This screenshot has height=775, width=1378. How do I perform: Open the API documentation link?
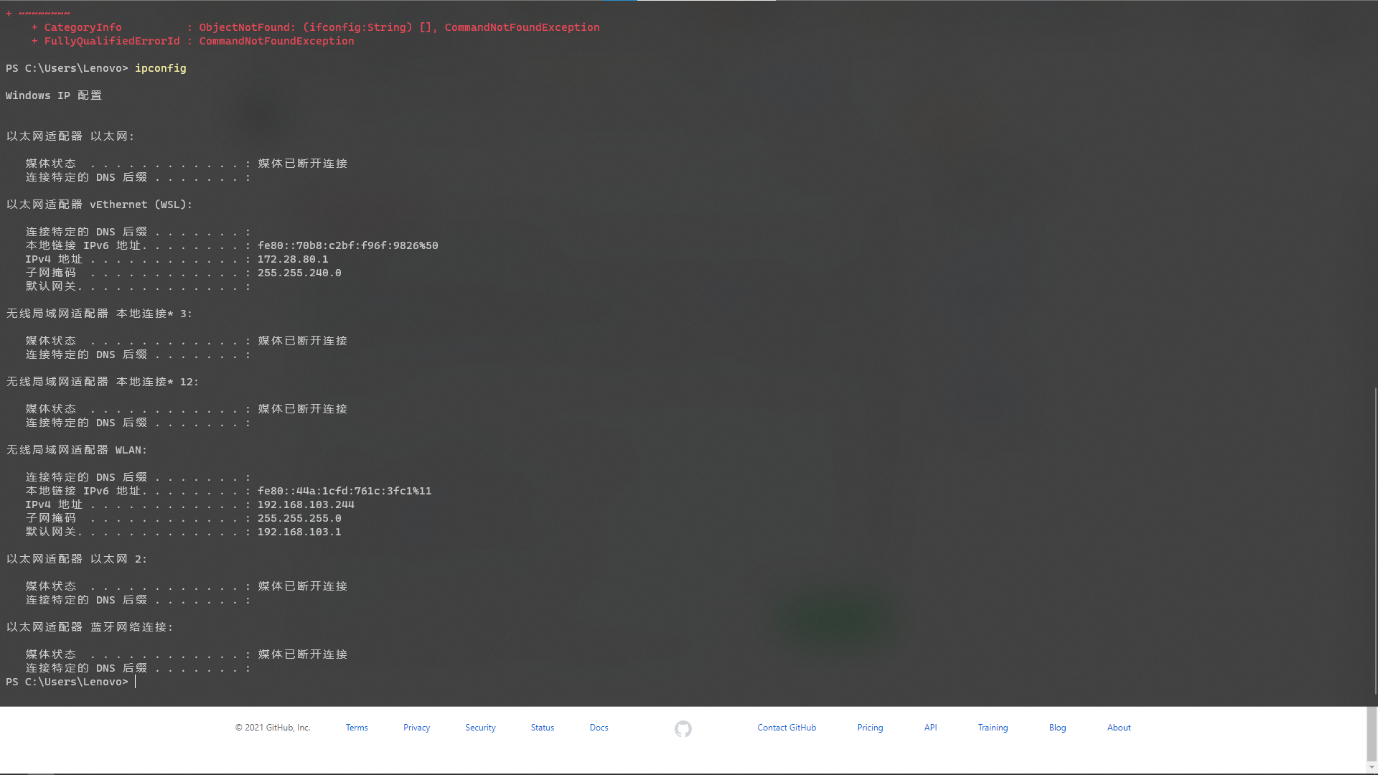tap(930, 727)
